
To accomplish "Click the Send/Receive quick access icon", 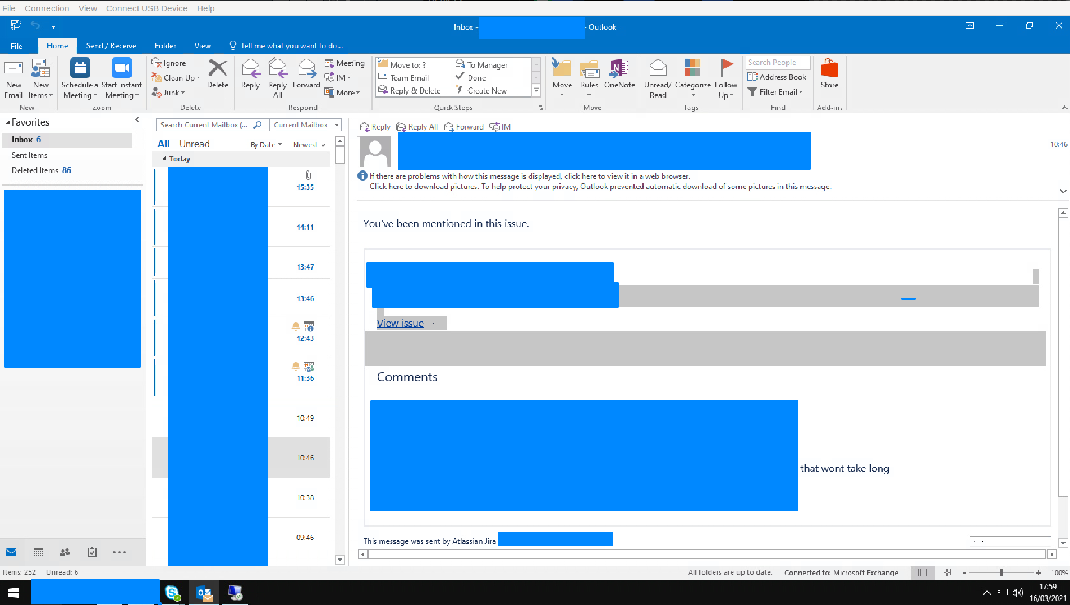I will (16, 25).
